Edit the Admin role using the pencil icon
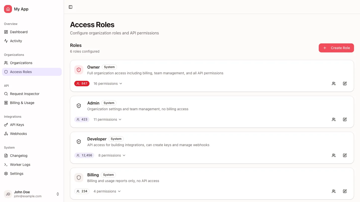The height and width of the screenshot is (202, 360). tap(345, 119)
